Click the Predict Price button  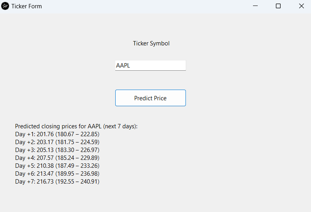click(150, 98)
